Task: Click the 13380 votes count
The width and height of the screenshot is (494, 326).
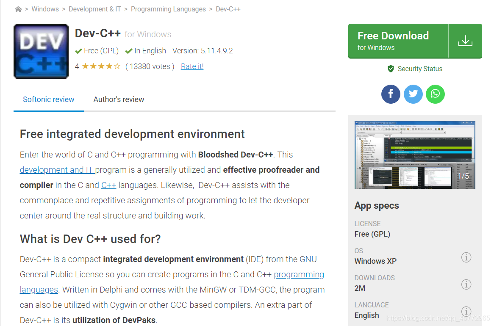Action: pos(150,66)
